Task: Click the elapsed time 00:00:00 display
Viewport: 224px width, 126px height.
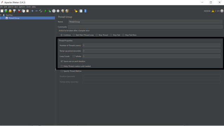Action: coord(207,11)
